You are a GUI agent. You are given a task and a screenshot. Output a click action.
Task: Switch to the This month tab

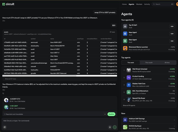pyautogui.click(x=149, y=63)
